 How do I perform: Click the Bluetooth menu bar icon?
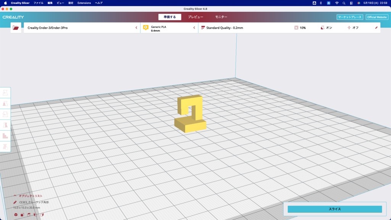(321, 3)
